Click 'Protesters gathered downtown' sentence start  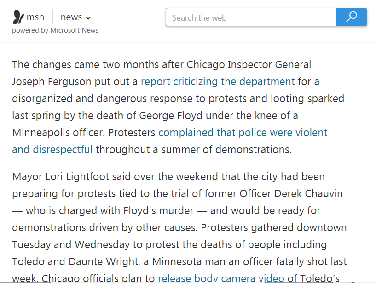(274, 227)
